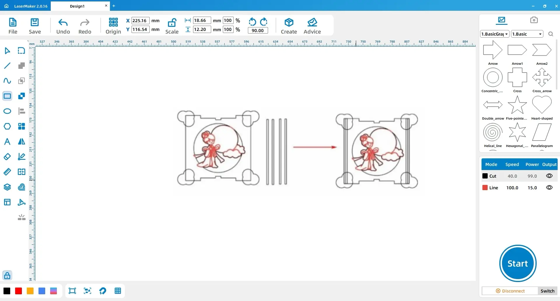The width and height of the screenshot is (560, 301).
Task: Expand the 1.Basic subcategory dropdown
Action: point(527,34)
